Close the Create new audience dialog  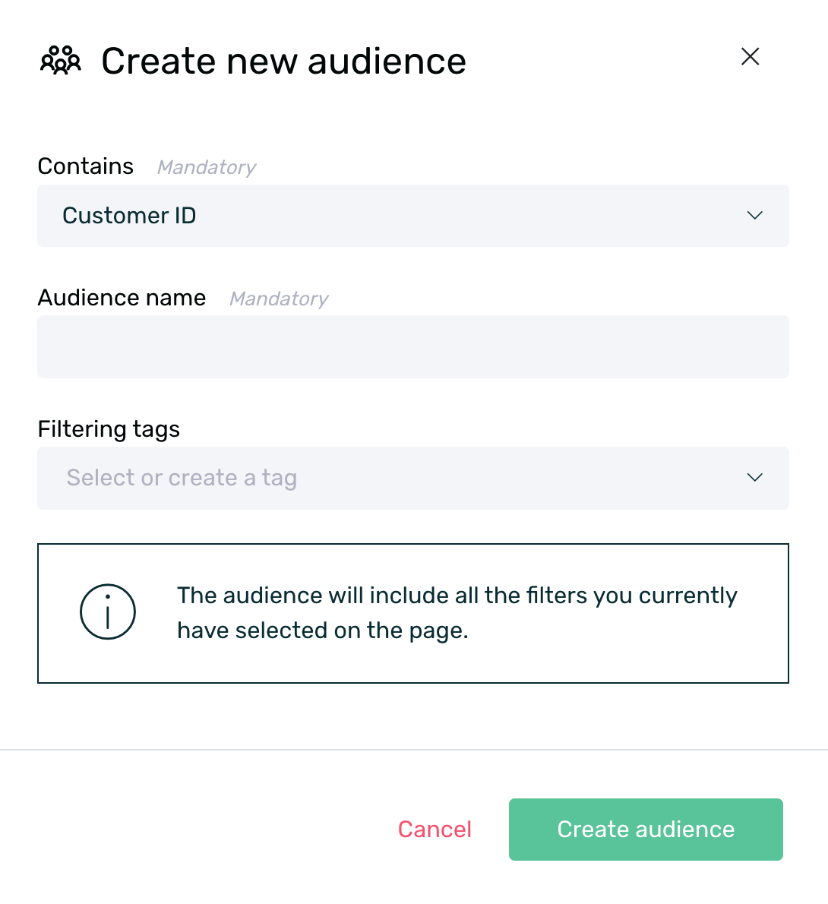pos(750,56)
